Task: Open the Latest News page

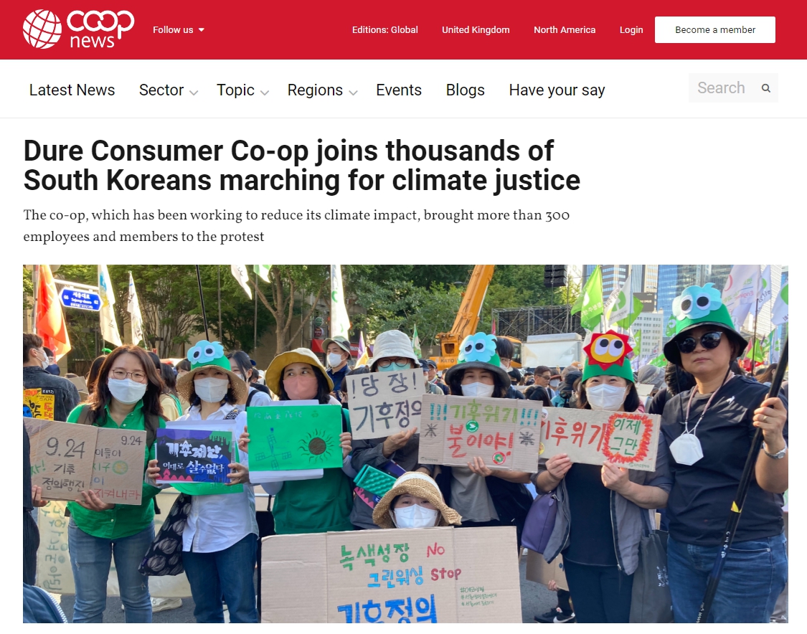Action: point(72,90)
